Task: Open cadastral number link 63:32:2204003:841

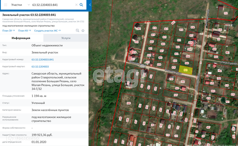Action: (43, 60)
